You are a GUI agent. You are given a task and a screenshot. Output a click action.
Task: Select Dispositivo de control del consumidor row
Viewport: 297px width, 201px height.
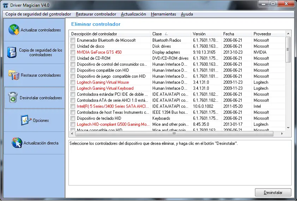click(177, 64)
